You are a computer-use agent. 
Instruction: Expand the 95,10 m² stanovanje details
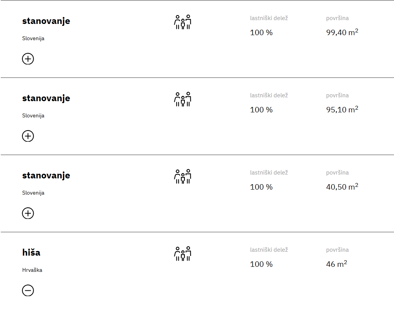coord(28,136)
